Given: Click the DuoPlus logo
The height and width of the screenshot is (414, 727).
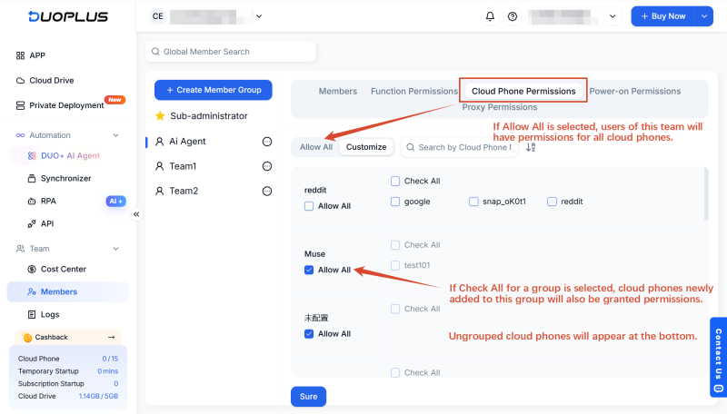Looking at the screenshot, I should pyautogui.click(x=68, y=16).
